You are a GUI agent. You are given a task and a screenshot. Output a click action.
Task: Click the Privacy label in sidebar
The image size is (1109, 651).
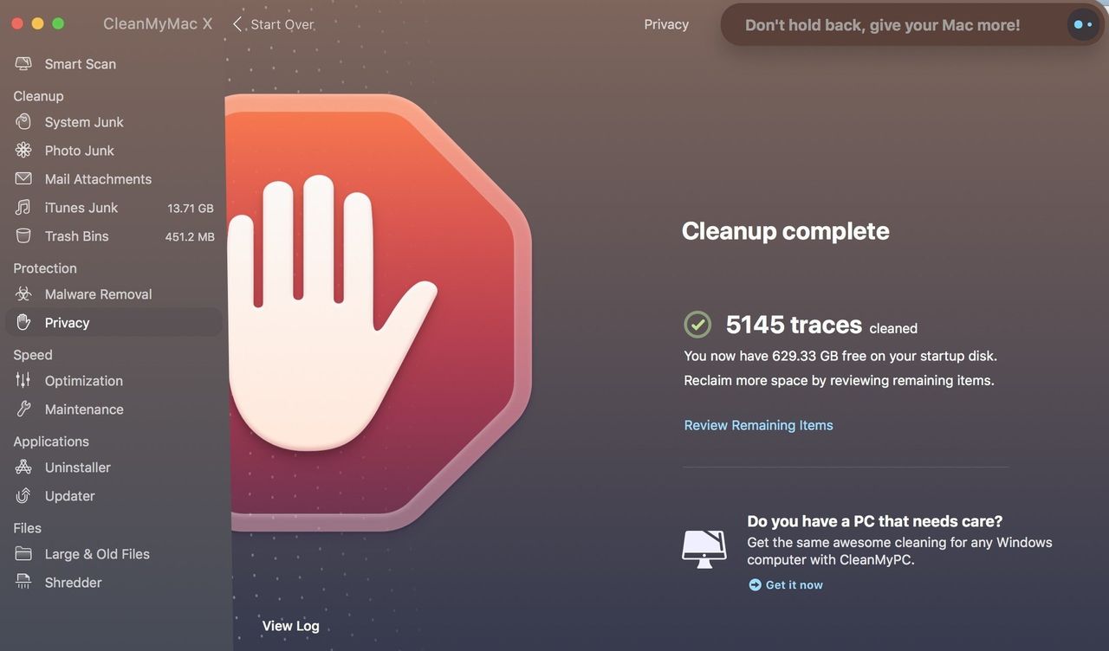point(68,323)
